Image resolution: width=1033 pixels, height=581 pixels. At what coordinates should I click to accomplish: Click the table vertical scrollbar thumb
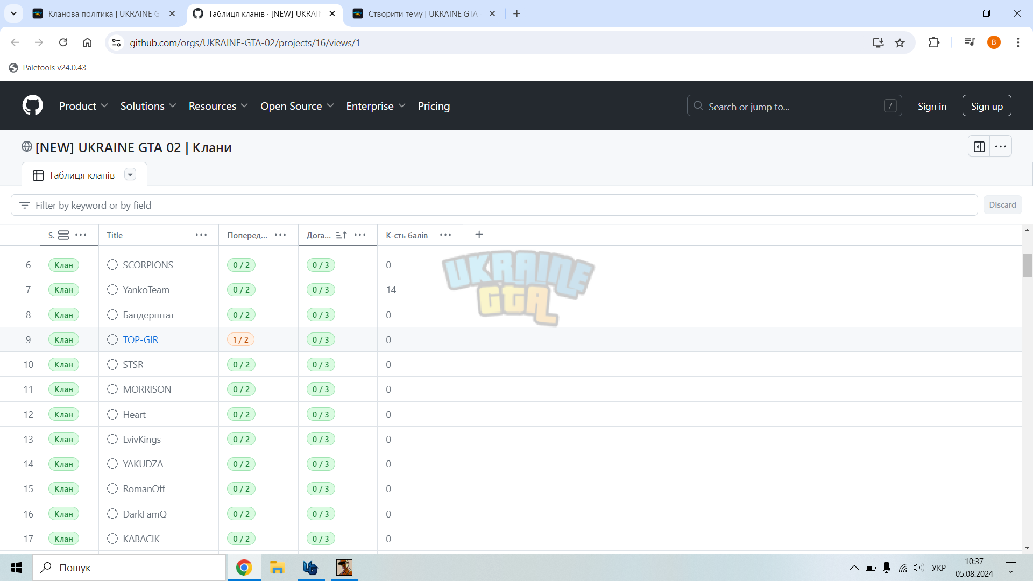(1027, 265)
